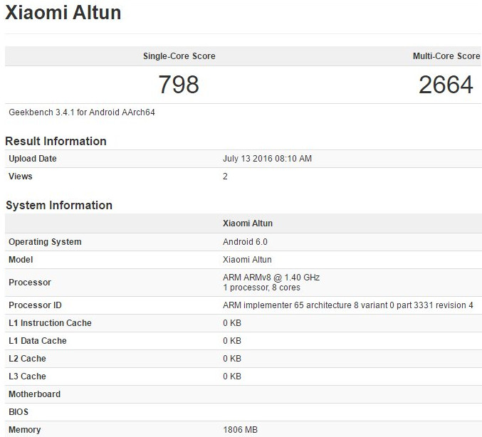Select the Multi-Core Score header
Image resolution: width=482 pixels, height=437 pixels.
coord(446,56)
